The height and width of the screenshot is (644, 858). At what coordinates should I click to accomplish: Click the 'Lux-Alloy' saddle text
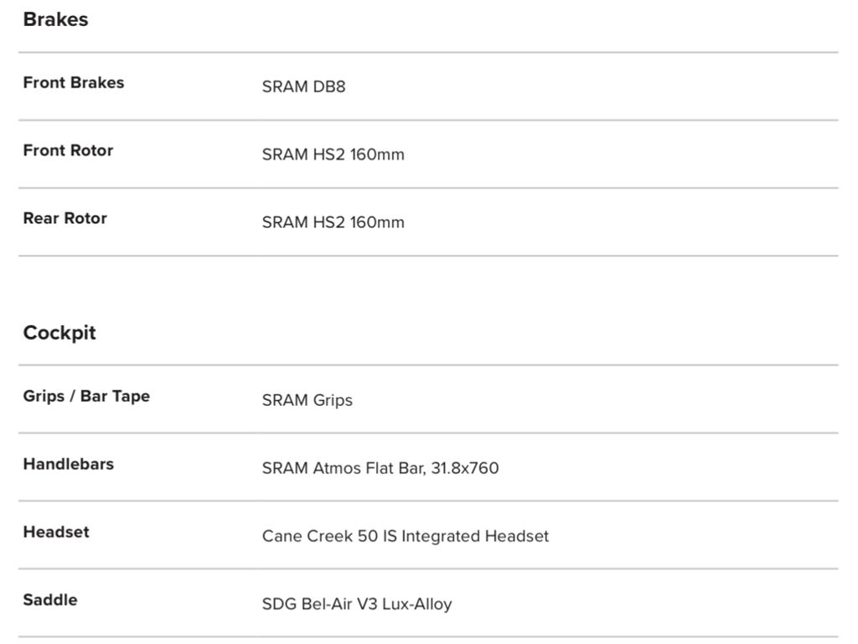(416, 605)
